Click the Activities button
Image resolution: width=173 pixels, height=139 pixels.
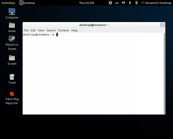pos(8,3)
